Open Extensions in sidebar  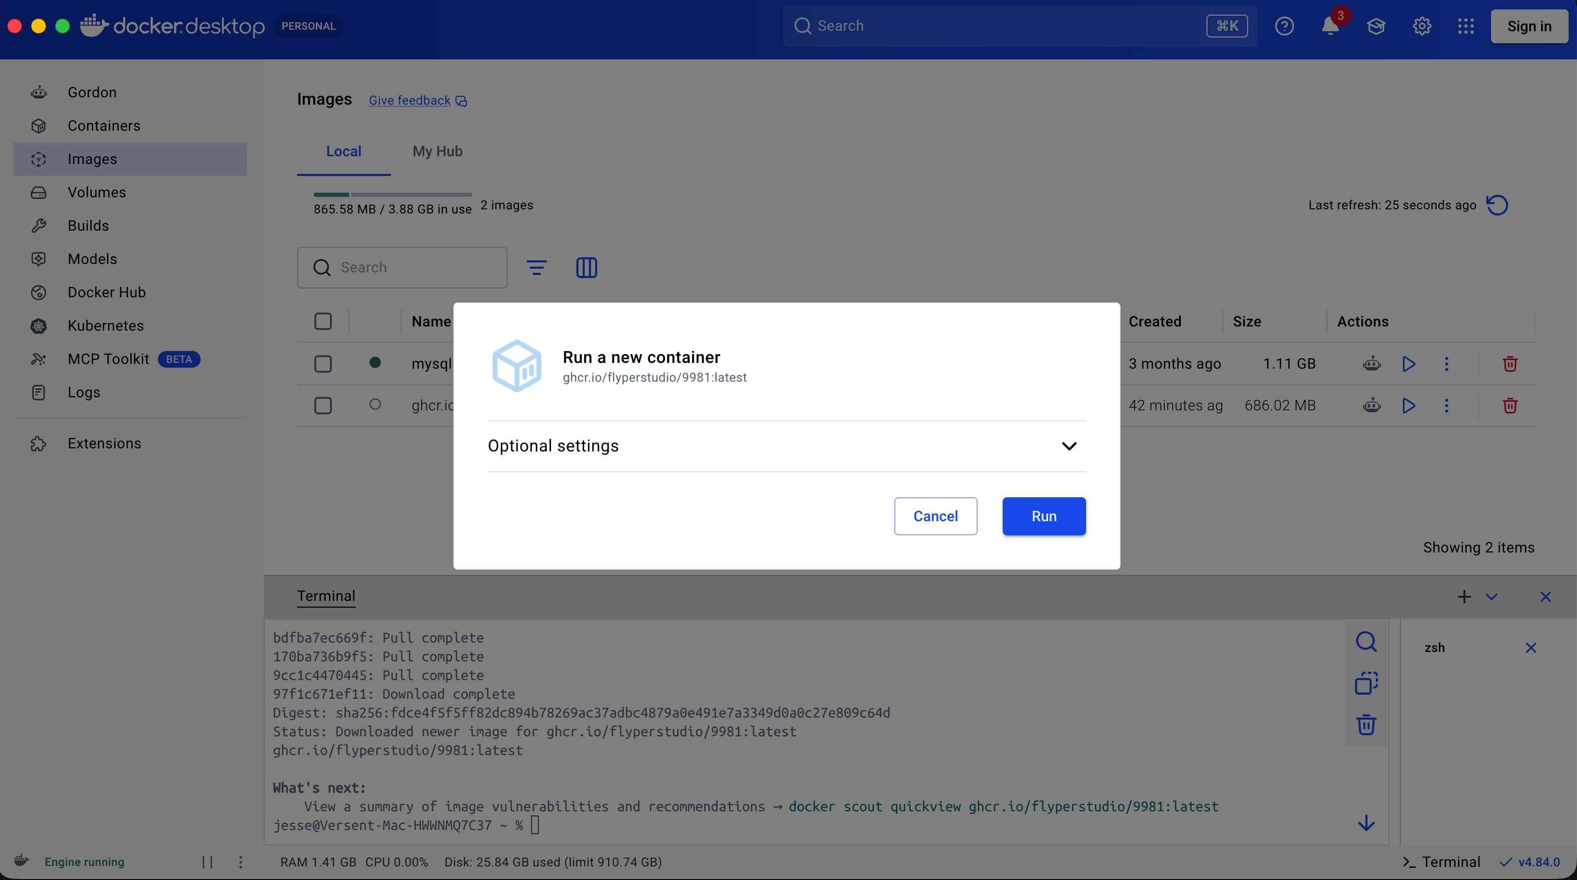(130, 443)
